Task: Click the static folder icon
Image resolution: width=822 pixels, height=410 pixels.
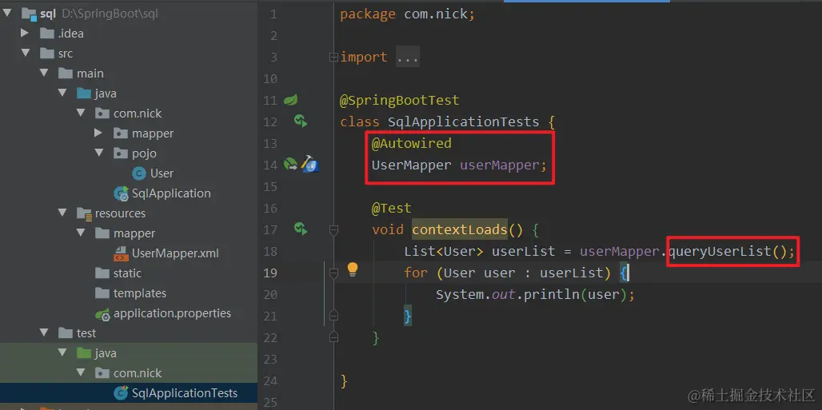Action: coord(102,273)
